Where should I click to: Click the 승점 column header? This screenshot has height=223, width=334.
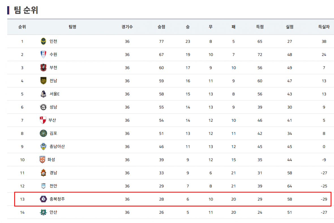point(161,27)
